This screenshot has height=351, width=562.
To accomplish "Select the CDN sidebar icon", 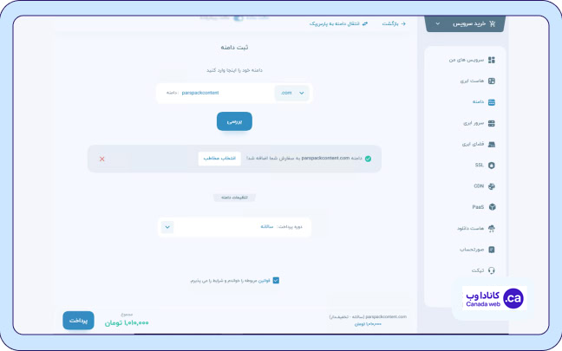I will 491,185.
